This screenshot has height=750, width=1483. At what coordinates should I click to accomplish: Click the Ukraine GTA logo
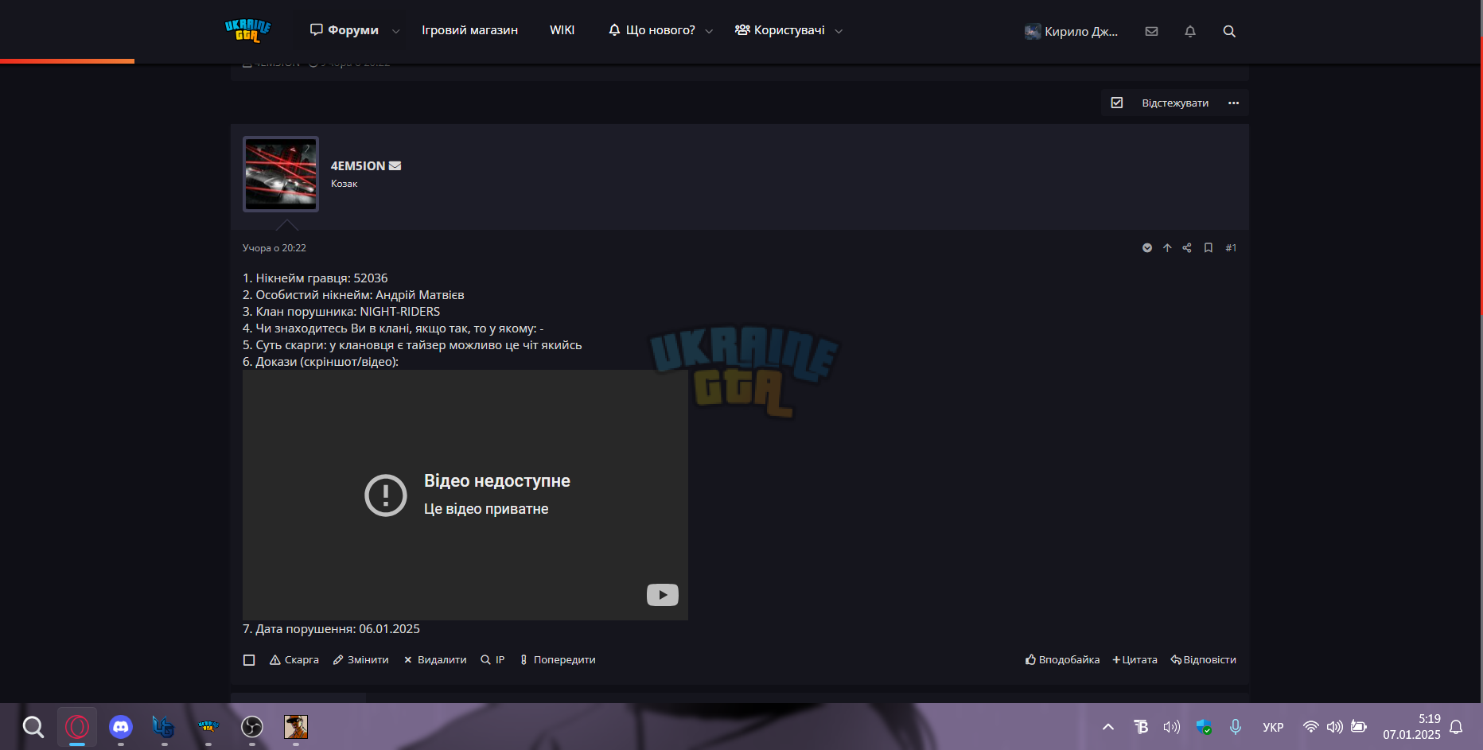click(x=248, y=30)
